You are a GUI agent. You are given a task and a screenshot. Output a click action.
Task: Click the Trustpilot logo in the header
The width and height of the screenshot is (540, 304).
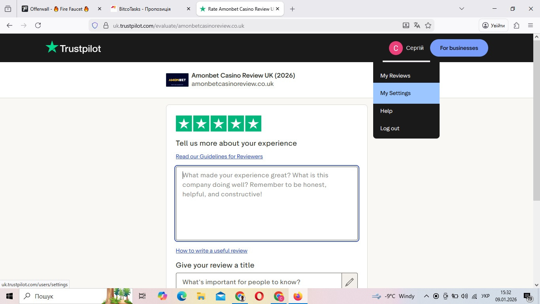click(73, 48)
